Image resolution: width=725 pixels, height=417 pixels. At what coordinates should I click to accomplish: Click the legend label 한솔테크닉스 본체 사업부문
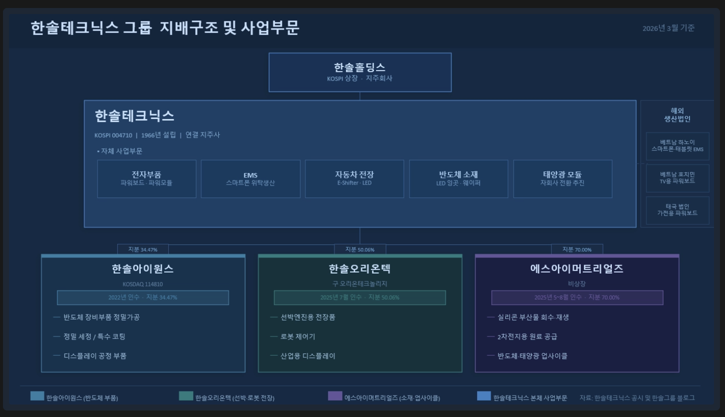530,398
